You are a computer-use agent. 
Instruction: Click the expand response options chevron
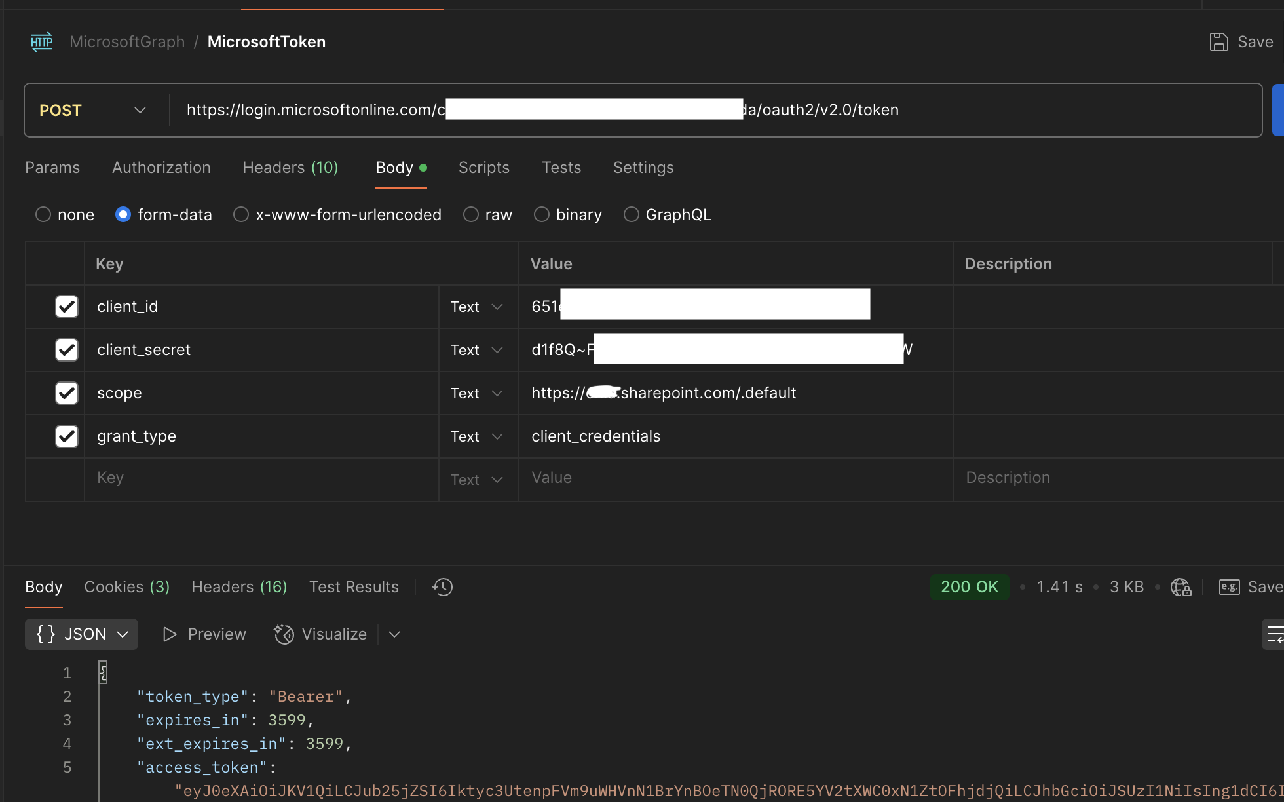click(x=394, y=634)
